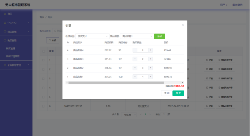Open 查看列表详情 for background table row 2
Image resolution: width=250 pixels, height=136 pixels.
[225, 69]
